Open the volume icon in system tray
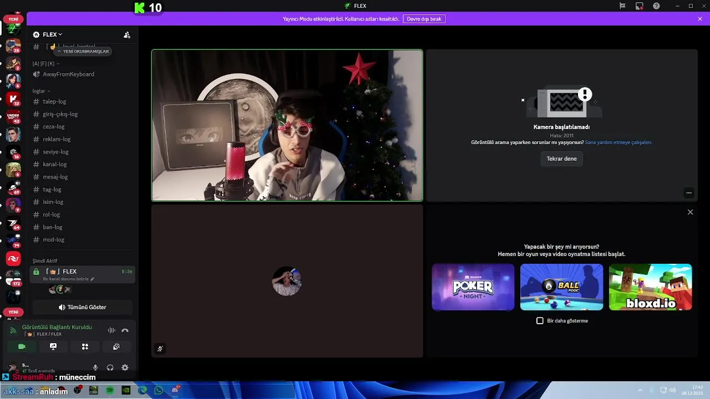The image size is (710, 399). point(672,390)
